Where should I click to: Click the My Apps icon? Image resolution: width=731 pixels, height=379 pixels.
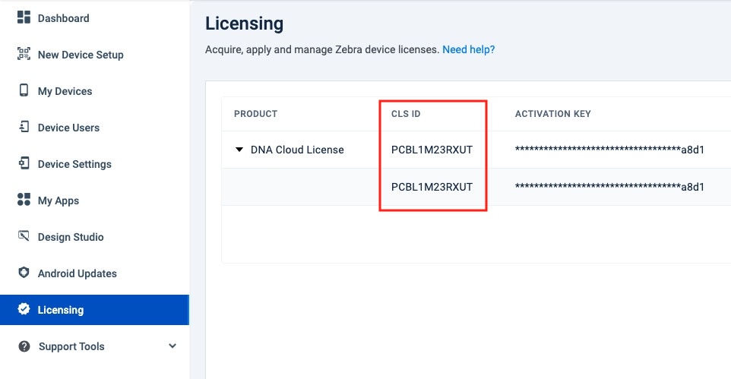24,200
